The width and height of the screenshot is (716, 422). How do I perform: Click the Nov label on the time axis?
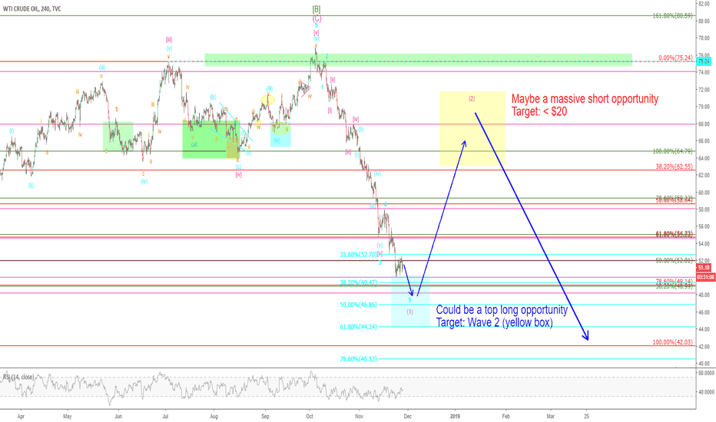[359, 416]
